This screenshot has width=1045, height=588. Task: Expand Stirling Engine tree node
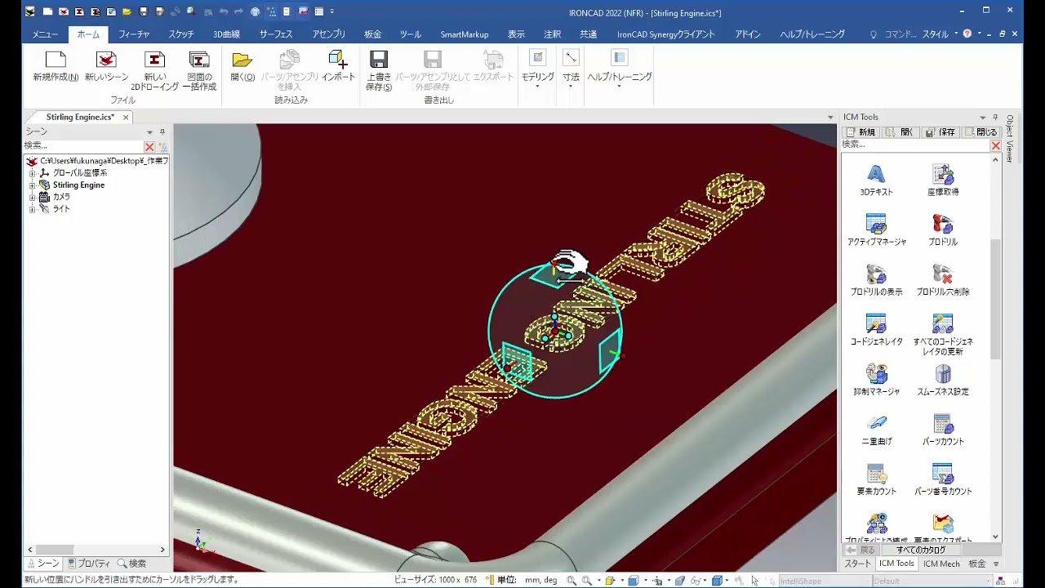33,185
